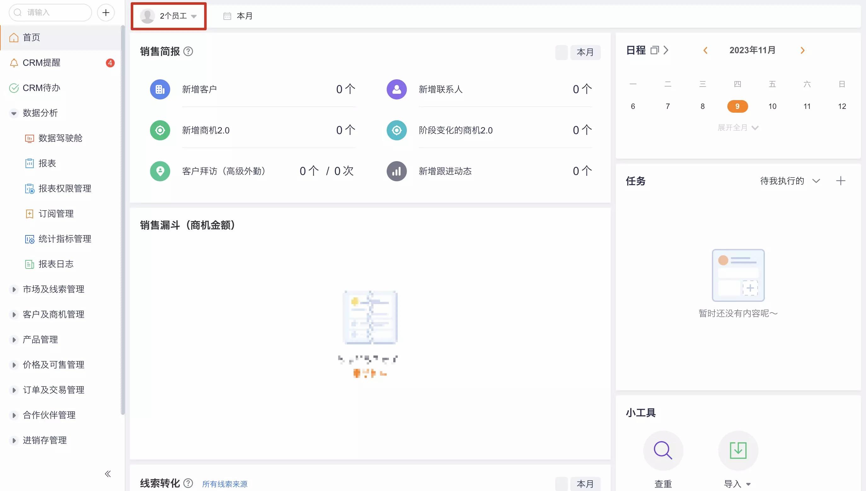Viewport: 866px width, 491px height.
Task: Open 报表权限管理 icon
Action: 30,189
